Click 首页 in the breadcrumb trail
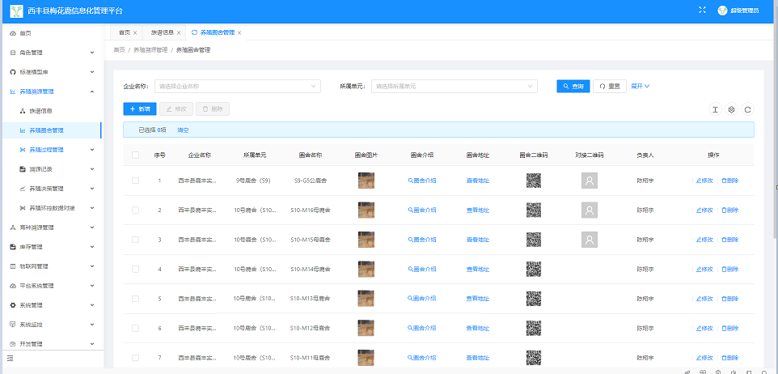 119,50
